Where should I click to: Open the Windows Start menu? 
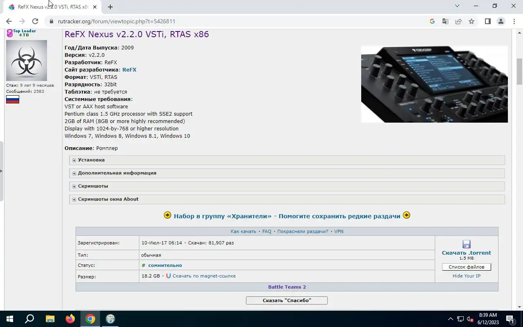click(10, 319)
